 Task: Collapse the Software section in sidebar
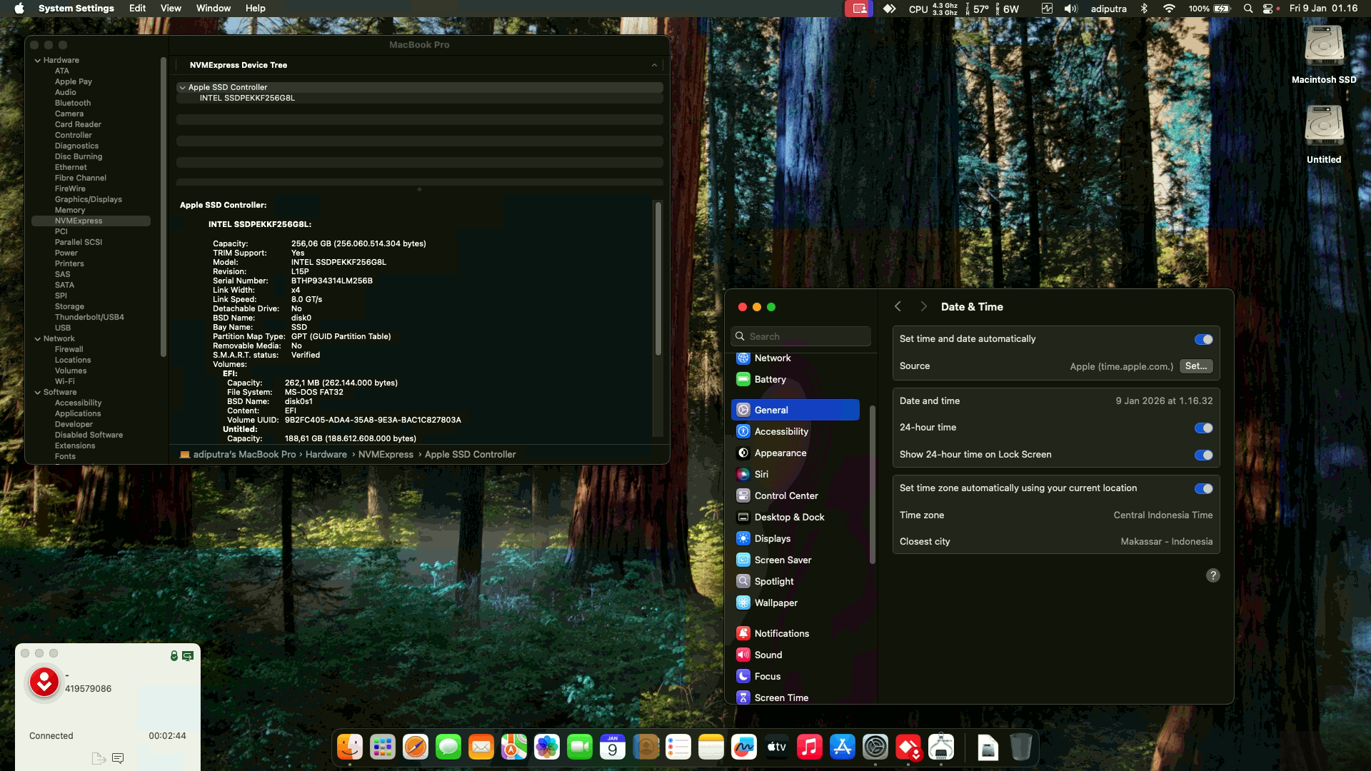click(x=38, y=393)
